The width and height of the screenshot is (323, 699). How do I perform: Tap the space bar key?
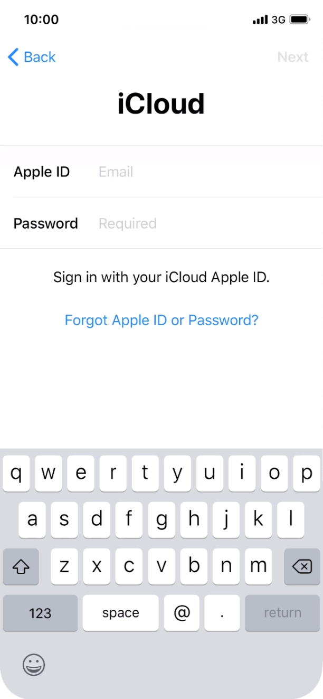tap(120, 613)
